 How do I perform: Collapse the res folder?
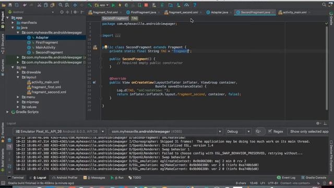(13, 67)
